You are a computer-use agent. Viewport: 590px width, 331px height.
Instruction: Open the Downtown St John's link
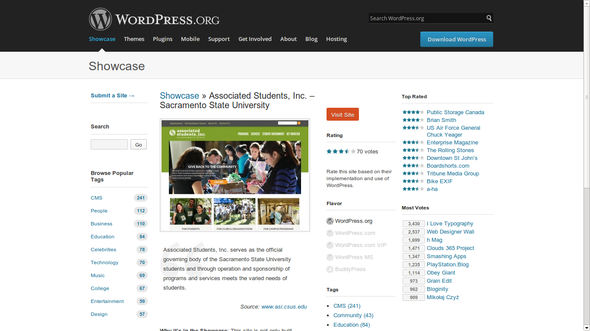[452, 158]
